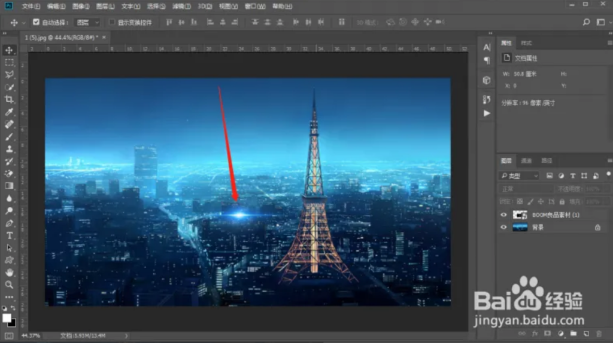This screenshot has height=343, width=613.
Task: Toggle visibility of the 背景 layer
Action: click(503, 228)
